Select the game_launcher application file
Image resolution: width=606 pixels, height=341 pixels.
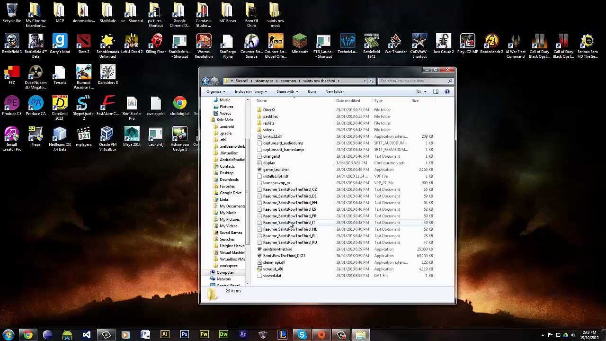coord(276,170)
